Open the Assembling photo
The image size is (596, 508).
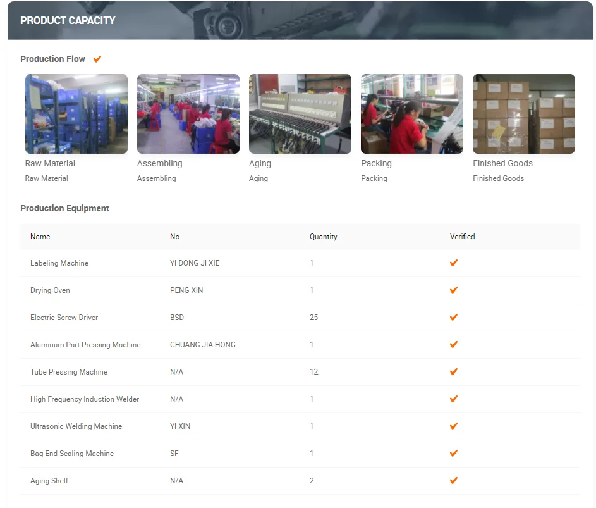tap(188, 114)
